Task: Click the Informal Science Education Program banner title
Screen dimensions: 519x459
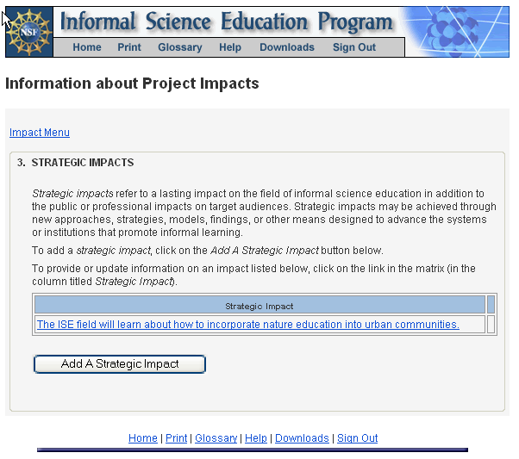Action: (227, 22)
